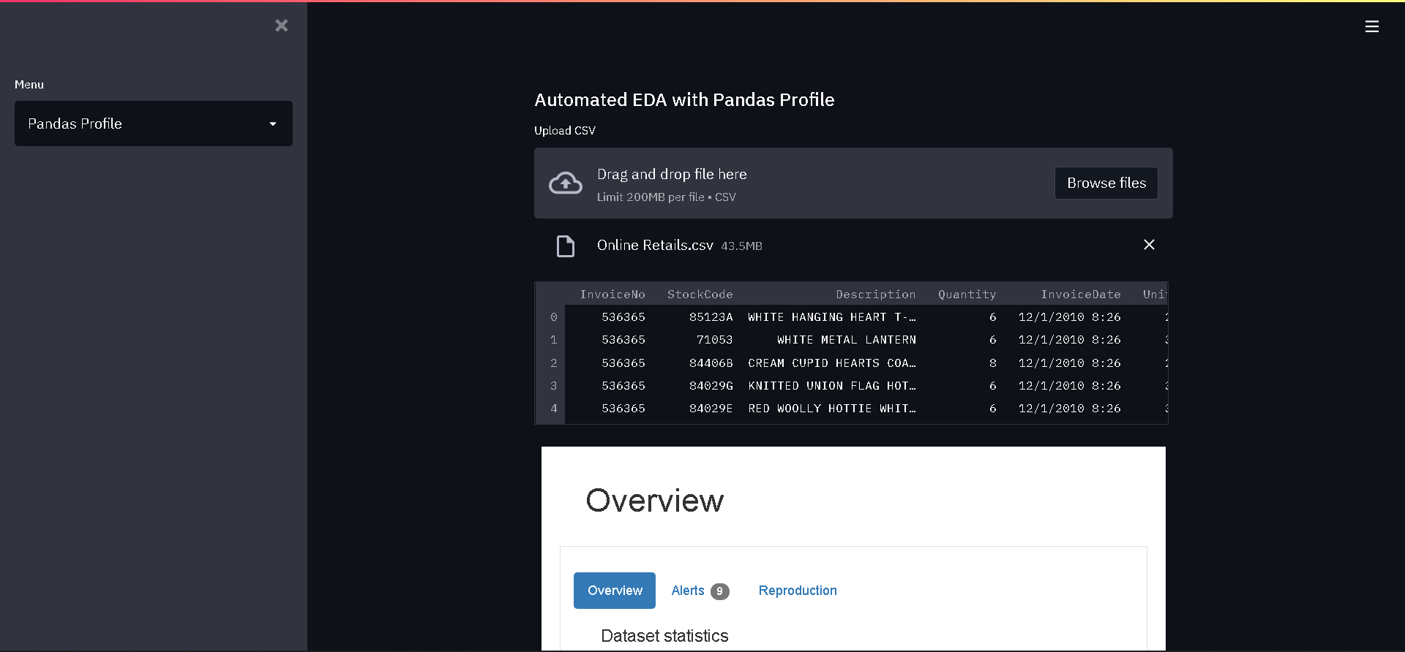Image resolution: width=1405 pixels, height=652 pixels.
Task: Click the Alerts count badge 9
Action: (x=720, y=591)
